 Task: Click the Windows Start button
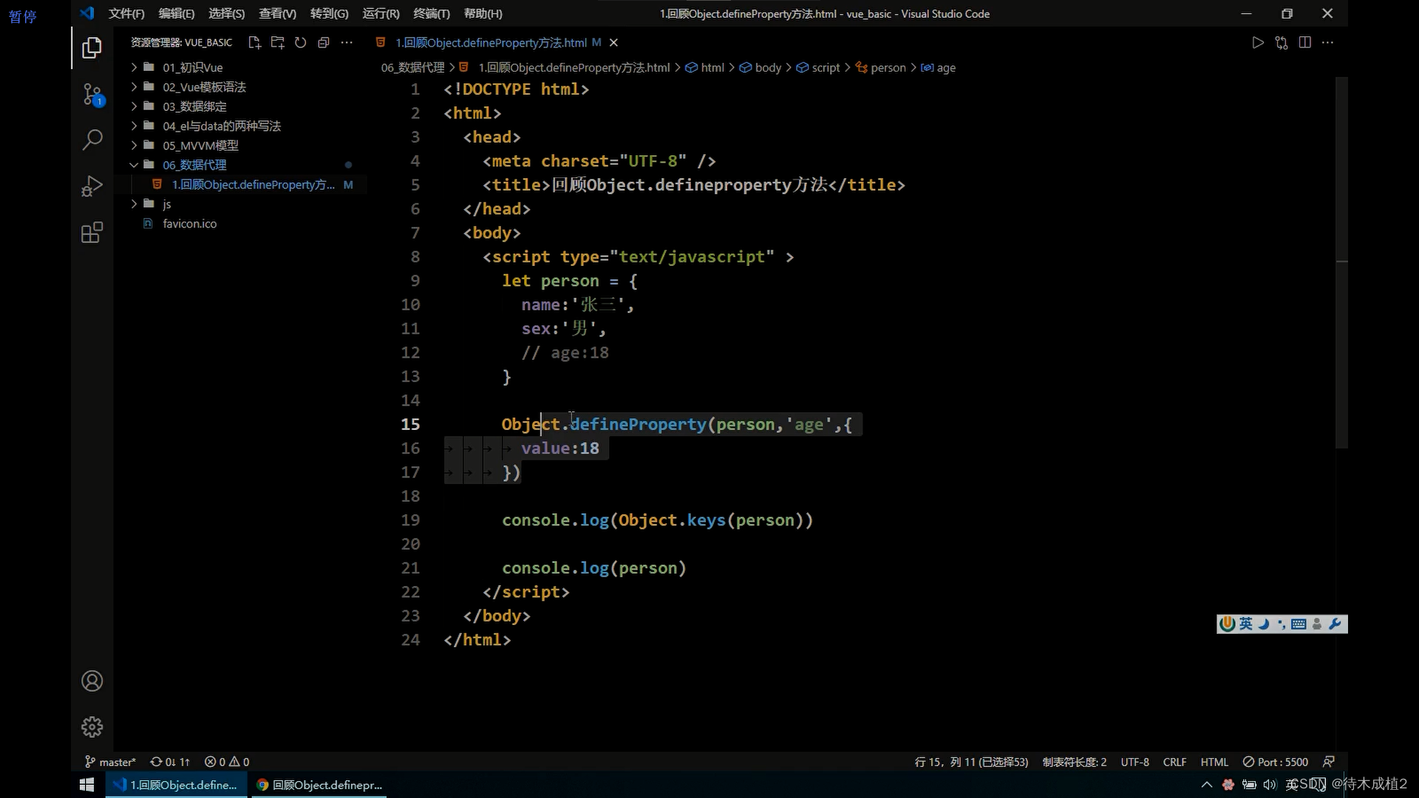coord(86,785)
